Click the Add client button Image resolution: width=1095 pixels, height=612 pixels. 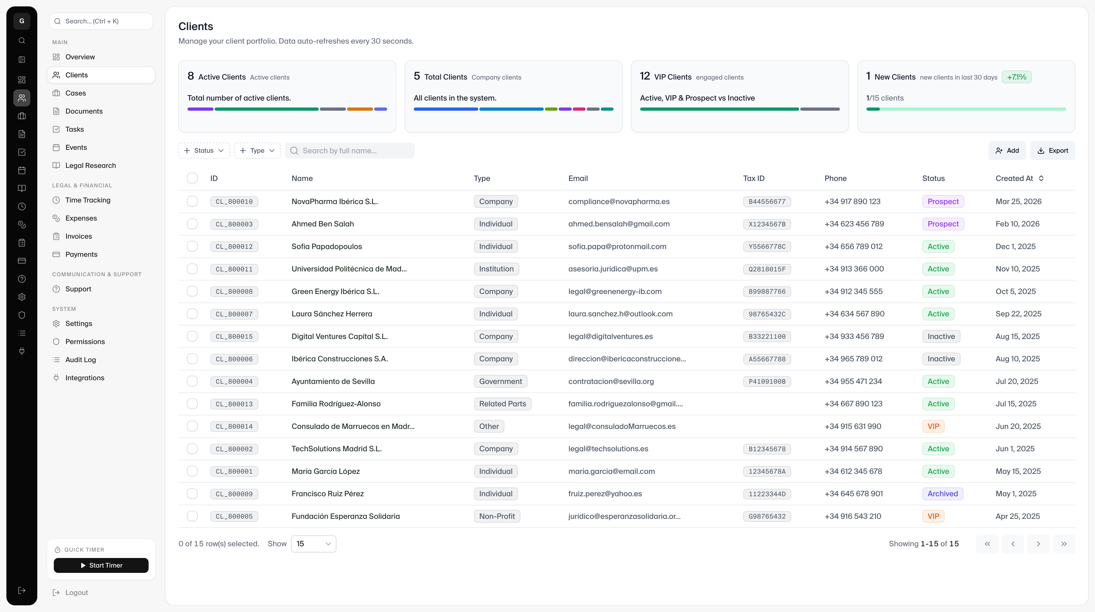1007,151
